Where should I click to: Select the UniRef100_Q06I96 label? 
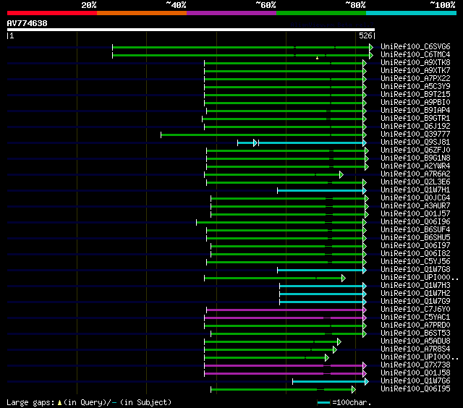coord(415,222)
